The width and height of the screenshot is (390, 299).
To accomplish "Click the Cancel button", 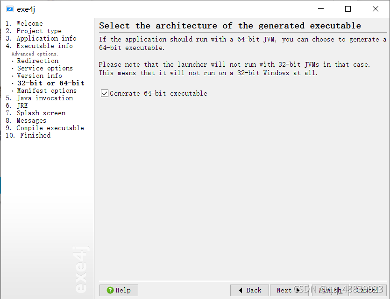I will 368,290.
